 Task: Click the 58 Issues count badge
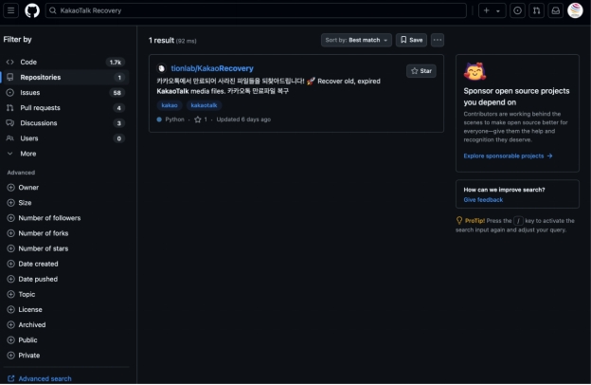pyautogui.click(x=117, y=93)
